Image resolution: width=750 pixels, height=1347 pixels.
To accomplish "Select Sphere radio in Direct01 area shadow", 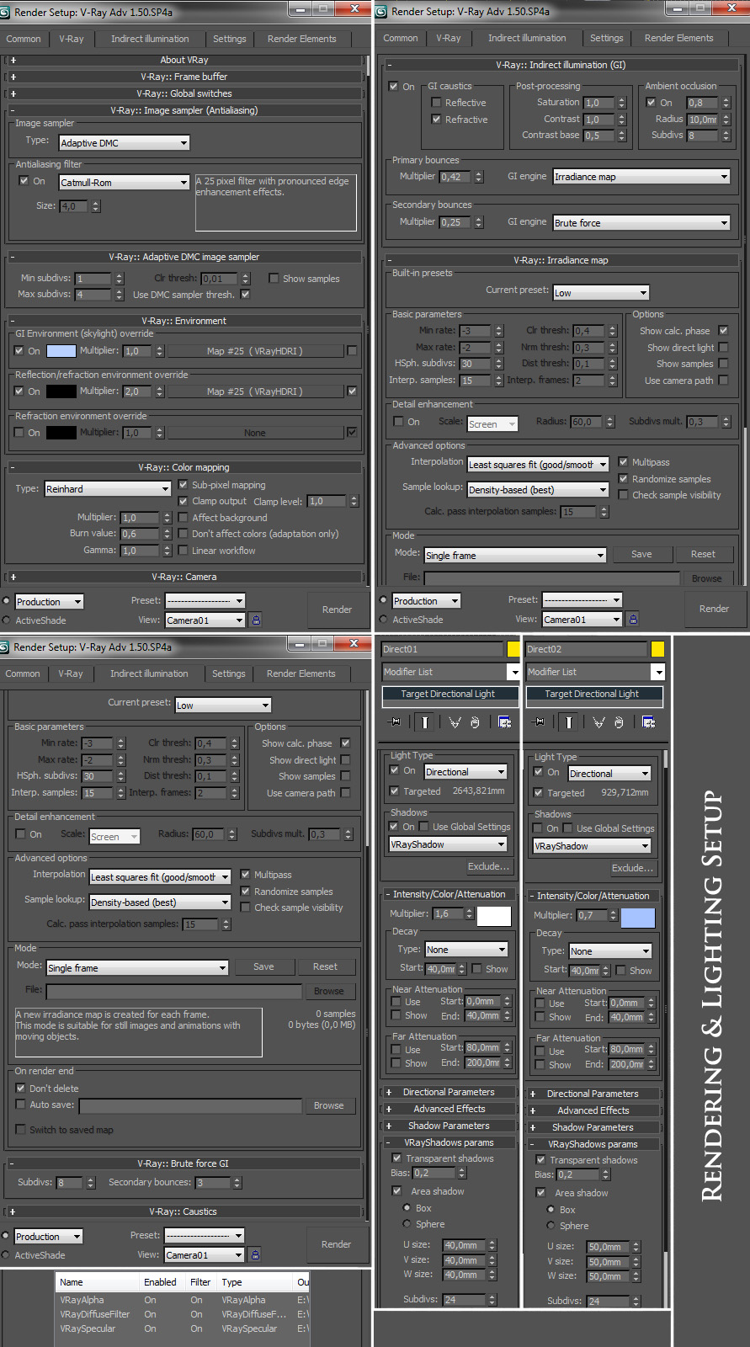I will (x=407, y=1224).
